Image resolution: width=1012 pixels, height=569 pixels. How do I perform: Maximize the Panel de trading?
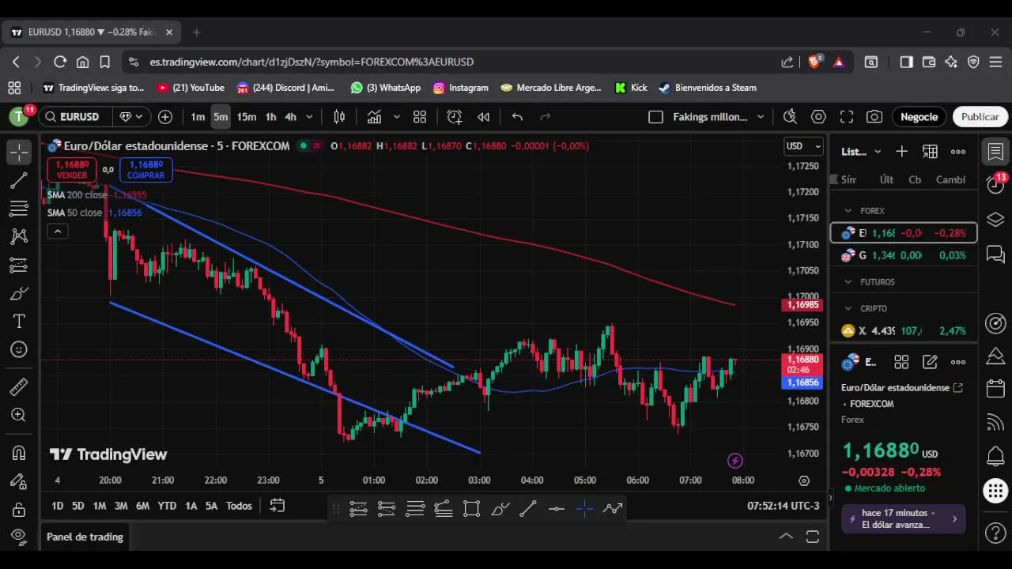pos(813,537)
